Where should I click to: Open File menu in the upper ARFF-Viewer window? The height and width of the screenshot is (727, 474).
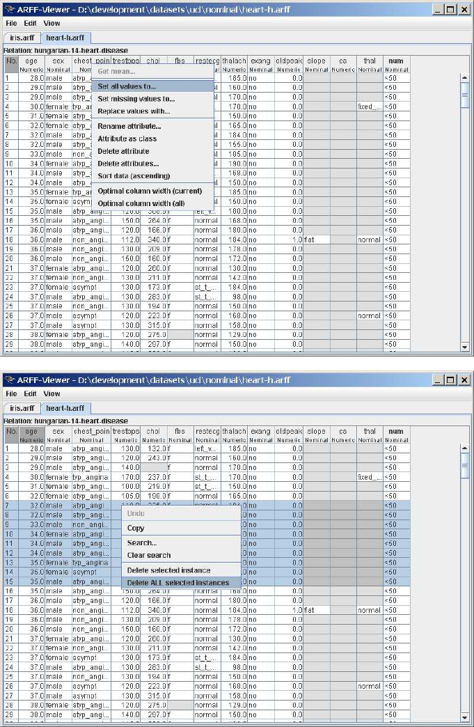pos(11,23)
